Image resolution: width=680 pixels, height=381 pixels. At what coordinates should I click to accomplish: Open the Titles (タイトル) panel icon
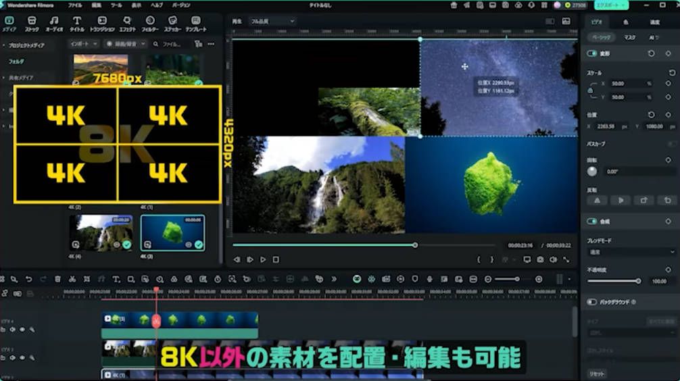[77, 24]
